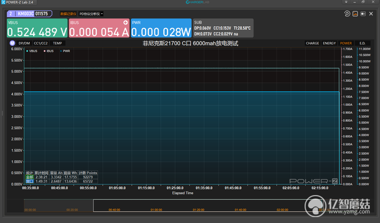Click the CC1:0.153V reading in SUB panel

(x=222, y=28)
